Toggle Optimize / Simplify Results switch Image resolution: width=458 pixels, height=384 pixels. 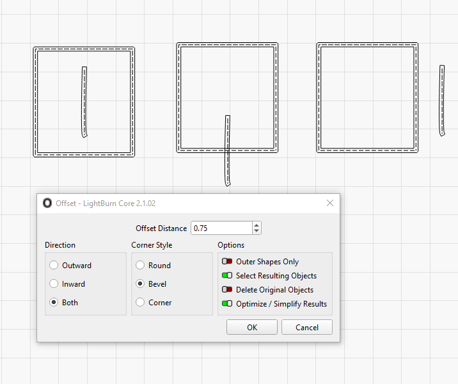(x=227, y=303)
